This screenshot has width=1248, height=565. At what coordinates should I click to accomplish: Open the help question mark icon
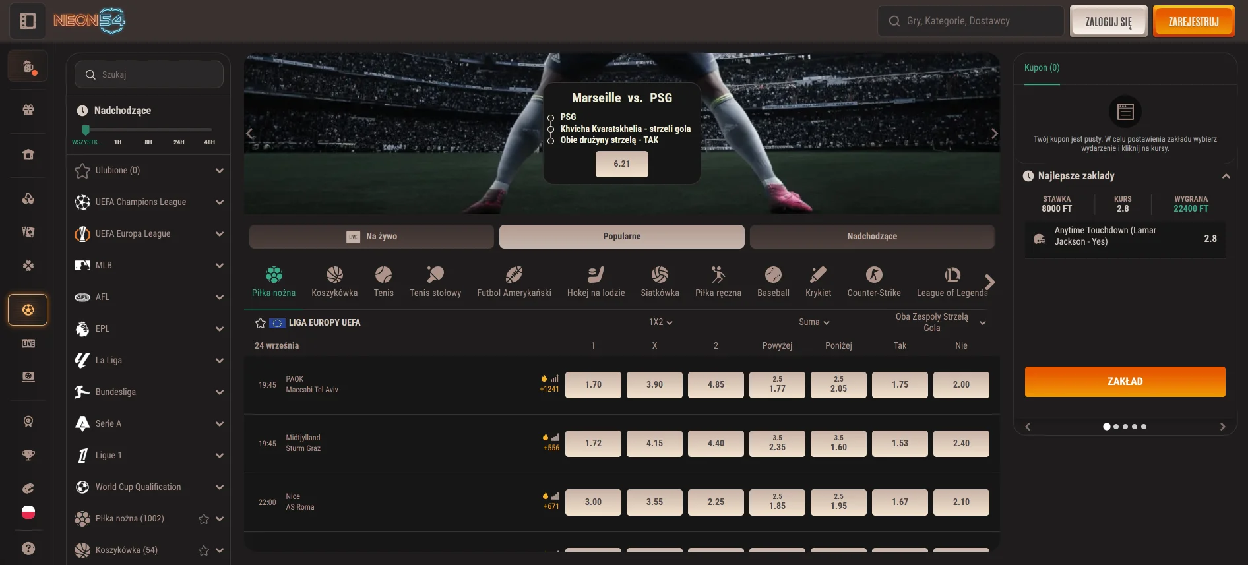coord(28,548)
